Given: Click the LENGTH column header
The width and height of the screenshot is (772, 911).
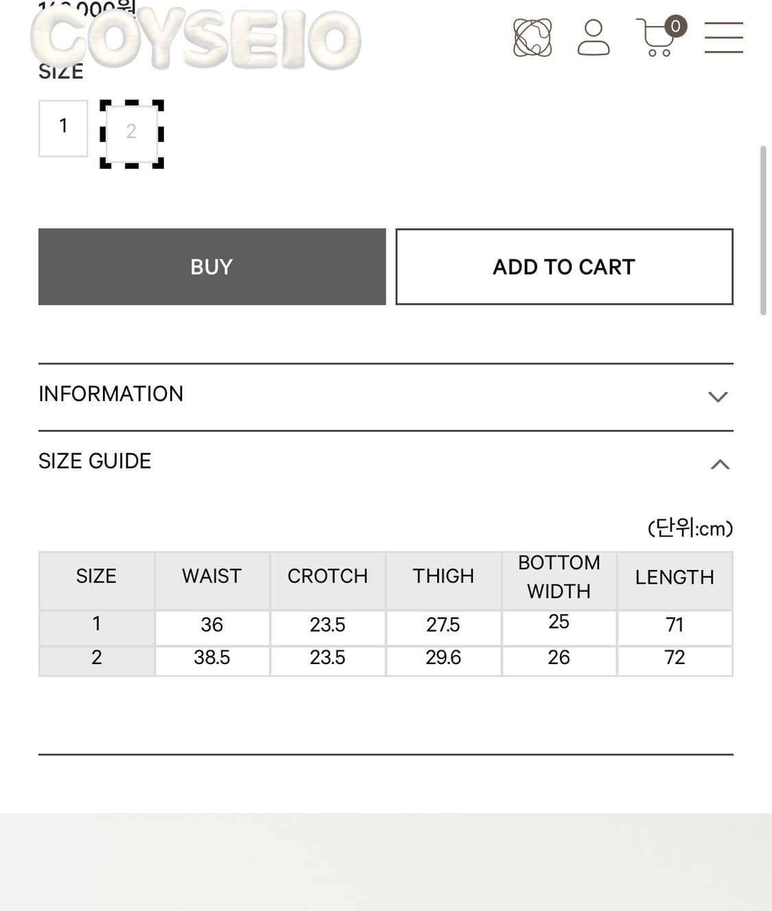Looking at the screenshot, I should [x=675, y=577].
